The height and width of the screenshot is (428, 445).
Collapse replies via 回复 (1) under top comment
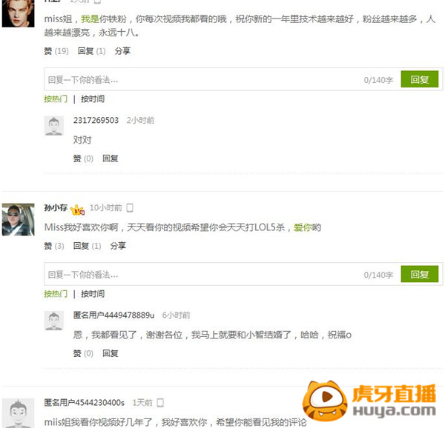tap(92, 51)
